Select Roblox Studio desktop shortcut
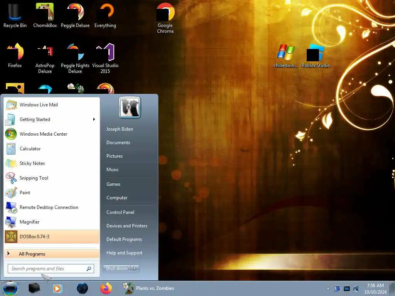This screenshot has width=395, height=296. (316, 56)
